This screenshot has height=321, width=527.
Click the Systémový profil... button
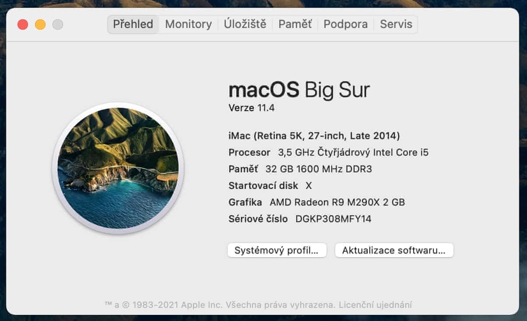(x=277, y=251)
